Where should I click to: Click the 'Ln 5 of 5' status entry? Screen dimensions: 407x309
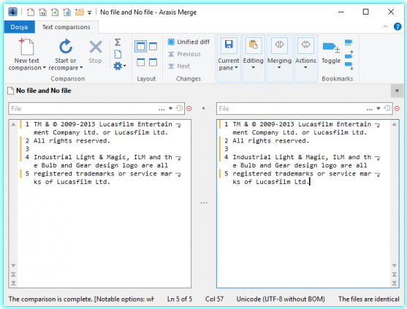click(x=180, y=300)
